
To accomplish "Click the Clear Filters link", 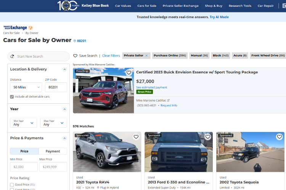I will tap(111, 55).
